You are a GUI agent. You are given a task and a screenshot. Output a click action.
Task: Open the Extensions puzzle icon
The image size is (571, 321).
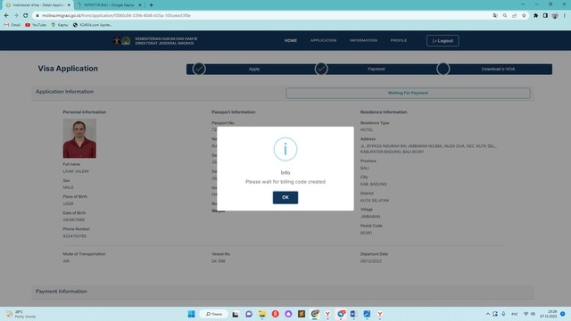[x=535, y=16]
